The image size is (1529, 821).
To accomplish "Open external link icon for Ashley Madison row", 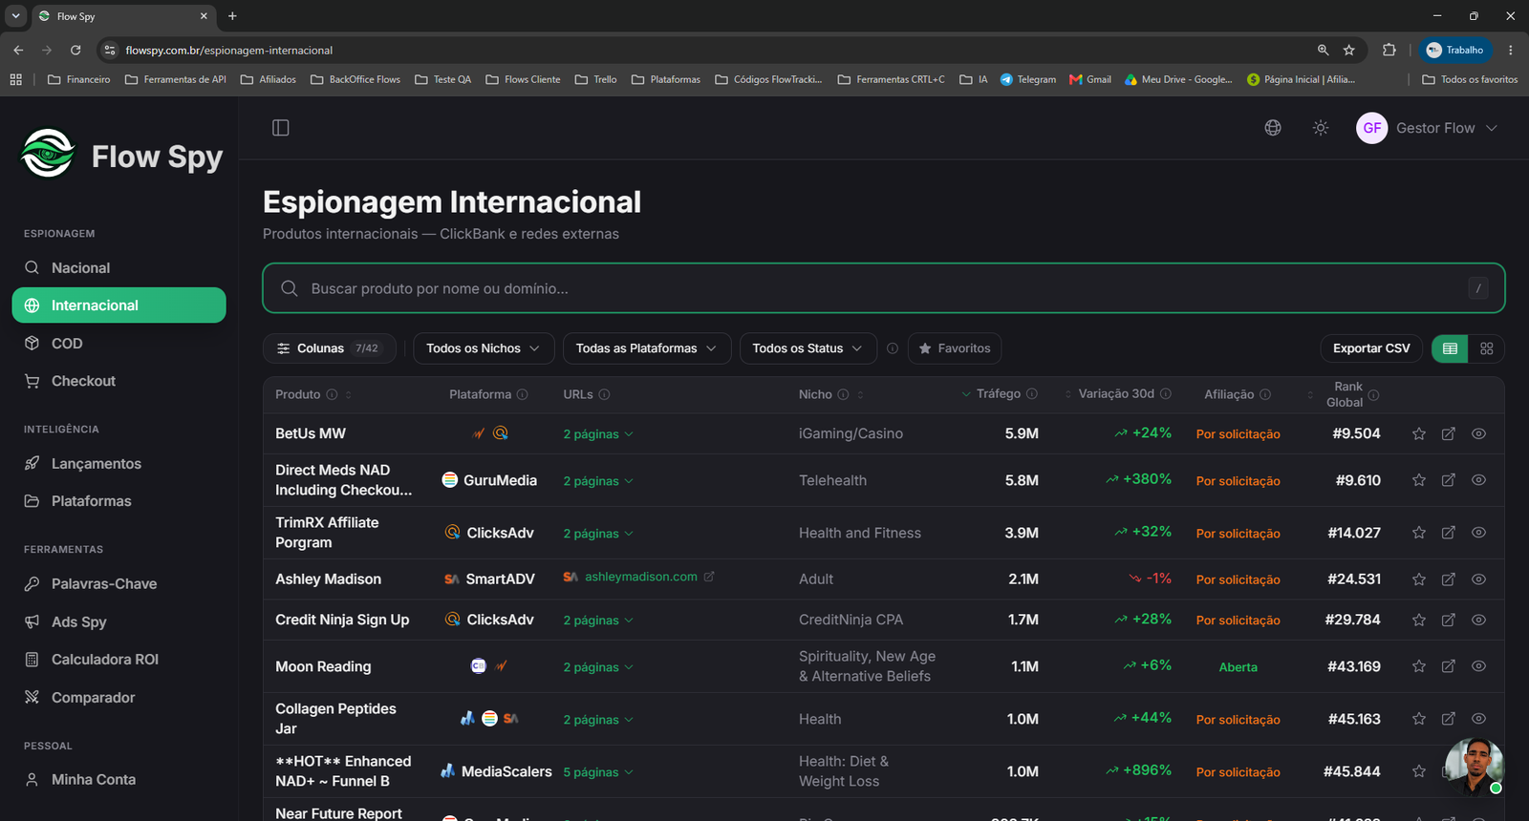I will tap(1449, 579).
